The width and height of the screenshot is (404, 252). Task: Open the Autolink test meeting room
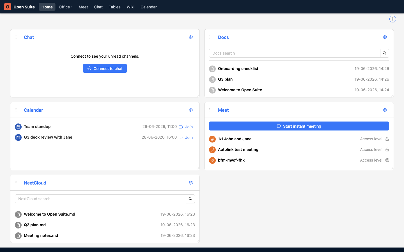[x=238, y=150]
